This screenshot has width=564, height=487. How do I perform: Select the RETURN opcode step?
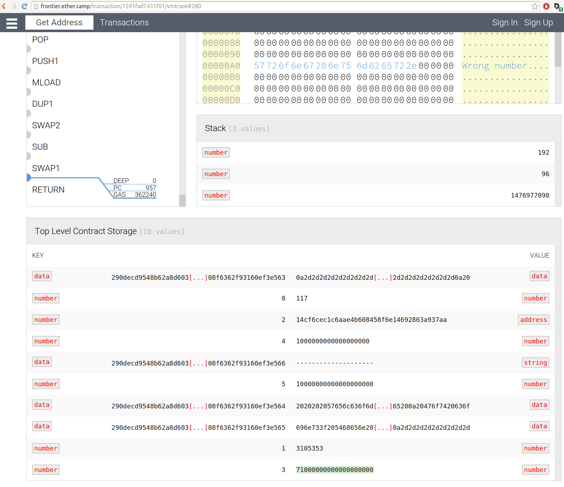click(x=48, y=190)
